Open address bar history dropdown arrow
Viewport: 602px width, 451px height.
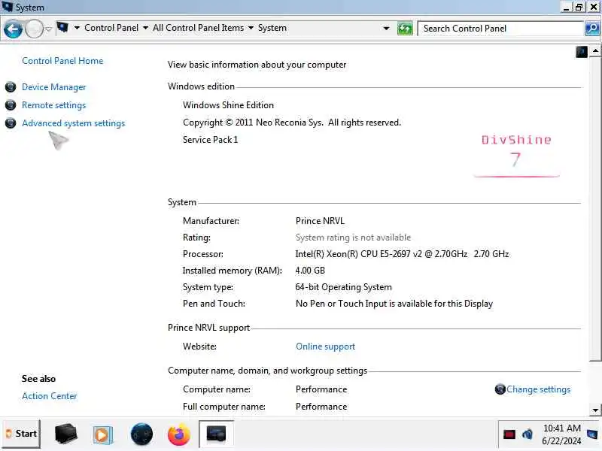point(386,29)
